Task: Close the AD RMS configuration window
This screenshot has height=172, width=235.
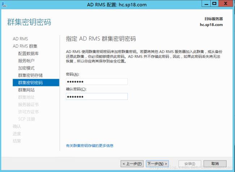Action: [x=226, y=4]
